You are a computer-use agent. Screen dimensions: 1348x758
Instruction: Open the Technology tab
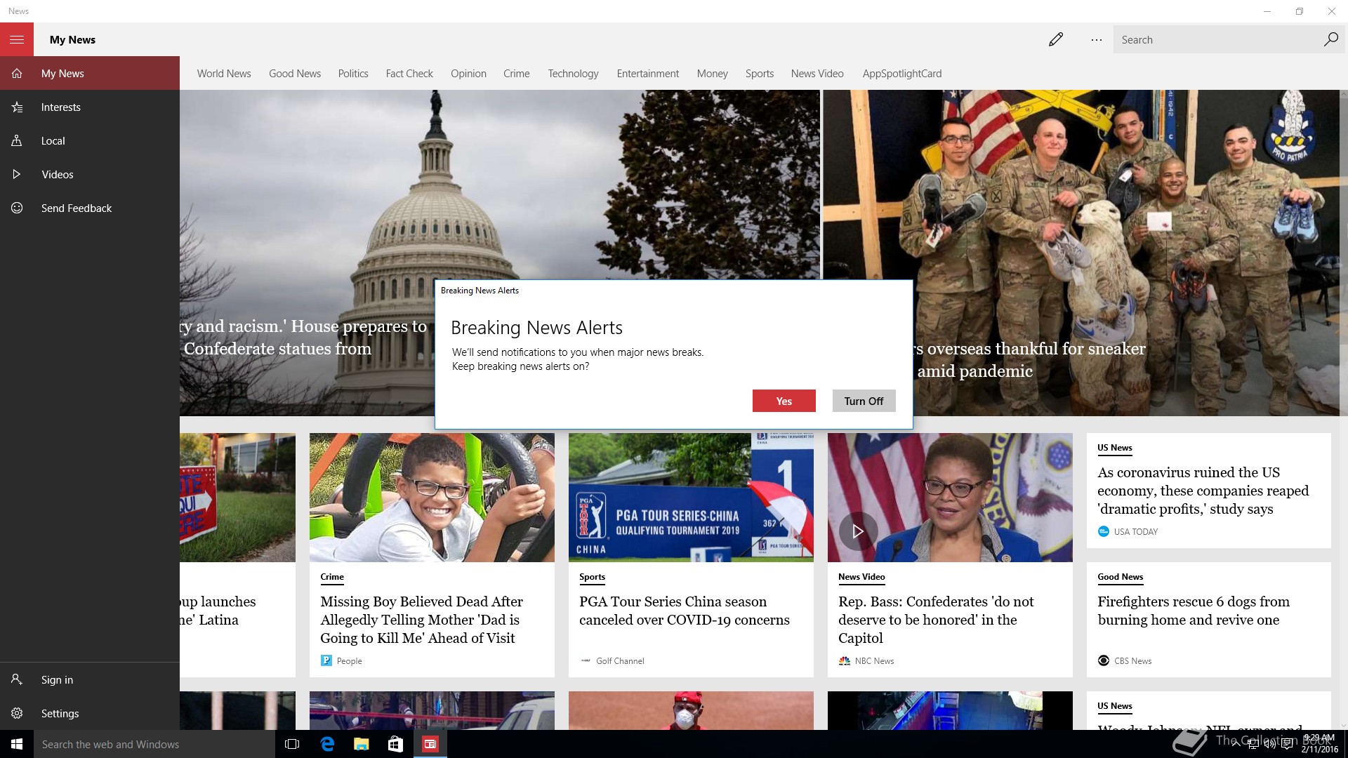pos(573,73)
